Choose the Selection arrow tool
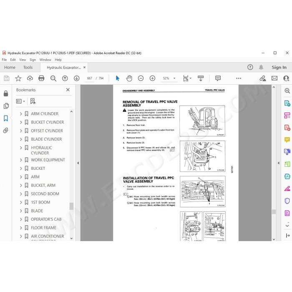The width and height of the screenshot is (292, 292). click(118, 78)
